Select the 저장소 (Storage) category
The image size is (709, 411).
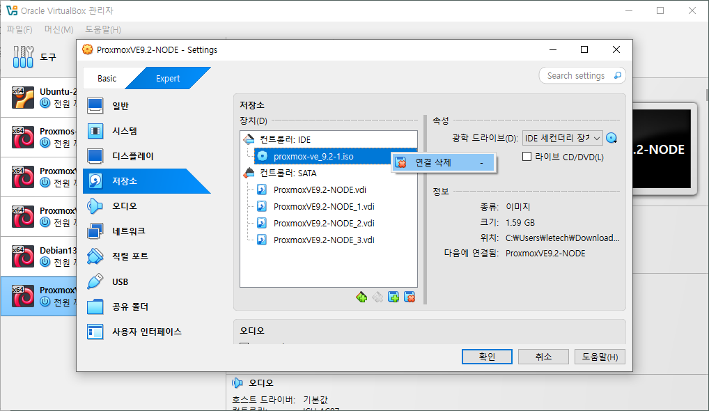pos(146,181)
